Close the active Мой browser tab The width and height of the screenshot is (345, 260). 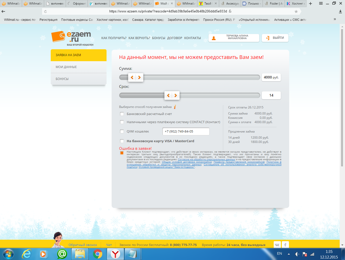pyautogui.click(x=172, y=4)
